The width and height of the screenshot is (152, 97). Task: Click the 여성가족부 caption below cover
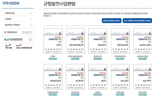142,92
